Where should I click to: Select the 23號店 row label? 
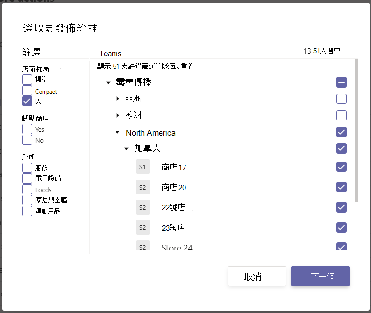point(173,228)
